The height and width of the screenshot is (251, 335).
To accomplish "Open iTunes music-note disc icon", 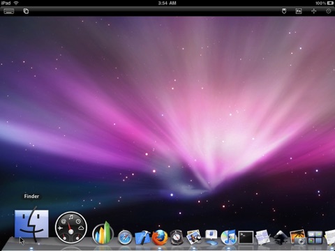I will 228,237.
